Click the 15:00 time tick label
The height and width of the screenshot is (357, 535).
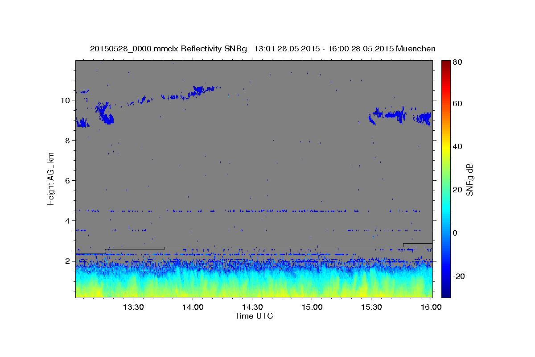[x=312, y=307]
